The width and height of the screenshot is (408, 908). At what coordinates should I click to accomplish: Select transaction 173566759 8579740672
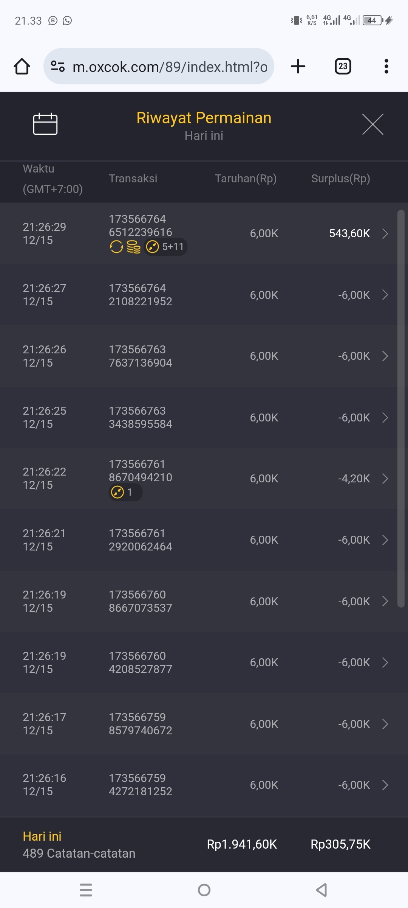(x=141, y=724)
